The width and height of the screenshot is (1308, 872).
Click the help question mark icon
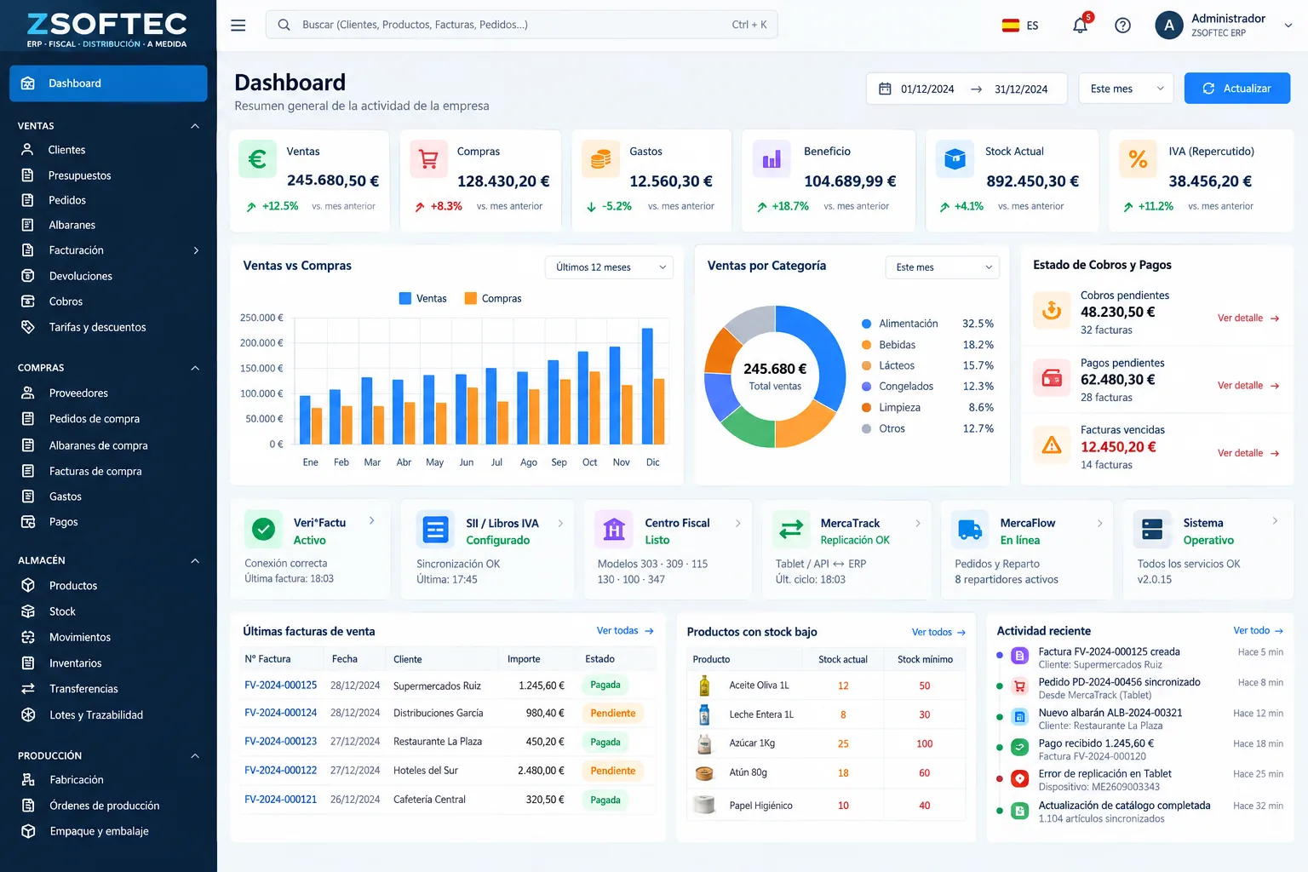point(1122,26)
